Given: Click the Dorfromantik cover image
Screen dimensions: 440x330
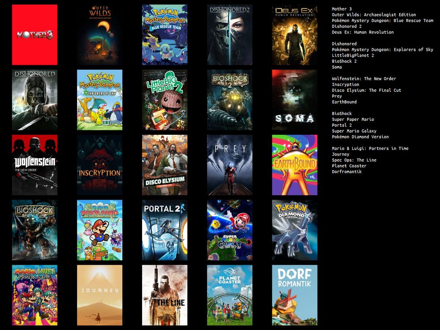Looking at the screenshot, I should tap(295, 295).
